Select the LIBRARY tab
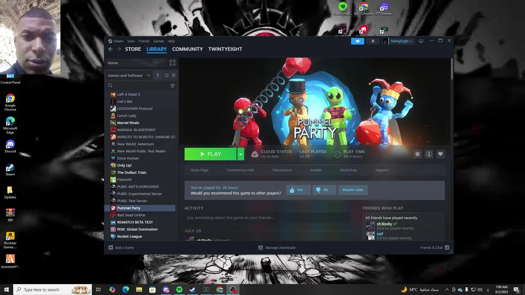 [157, 49]
